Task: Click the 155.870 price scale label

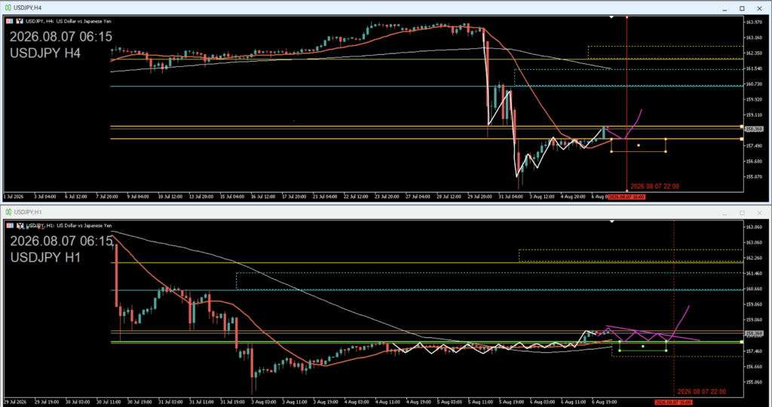Action: (x=754, y=177)
